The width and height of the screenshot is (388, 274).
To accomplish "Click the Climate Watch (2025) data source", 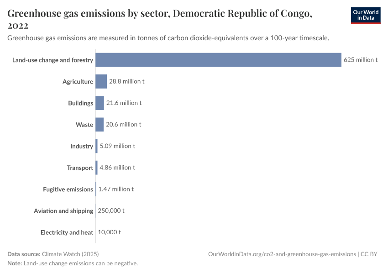I will point(70,254).
